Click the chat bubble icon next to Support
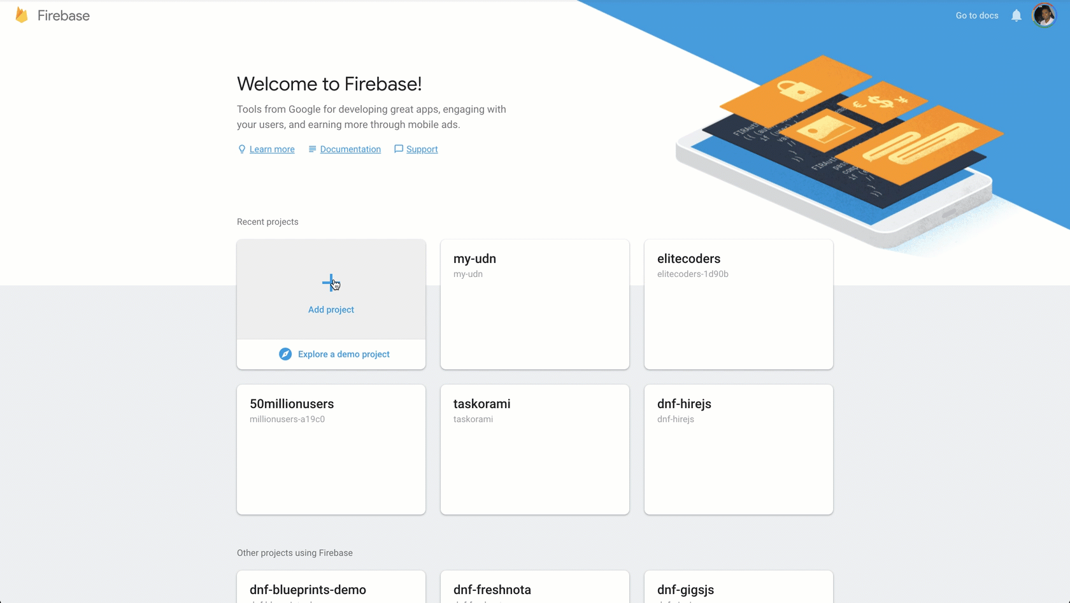Viewport: 1070px width, 603px height. (399, 149)
